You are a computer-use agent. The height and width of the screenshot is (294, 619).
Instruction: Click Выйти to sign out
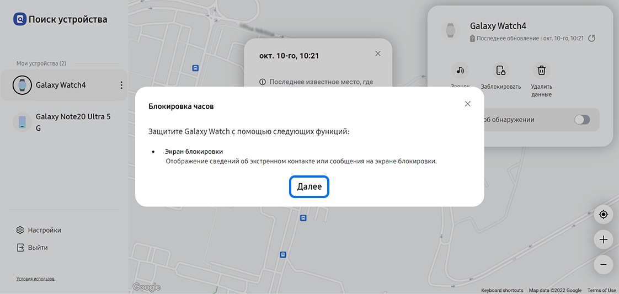coord(32,248)
